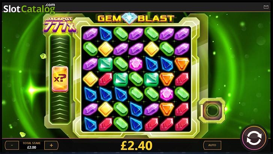Click the teal square gem in third row
This screenshot has height=154, width=273.
(105, 64)
